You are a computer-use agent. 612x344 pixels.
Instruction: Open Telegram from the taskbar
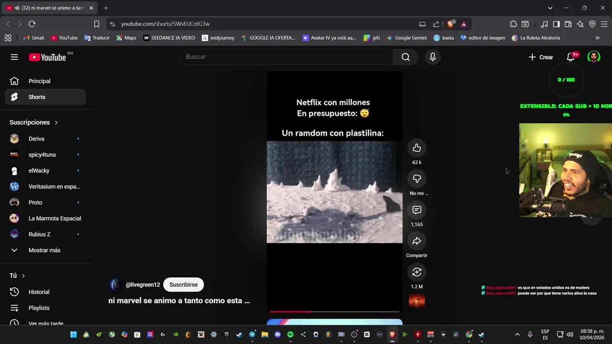[252, 334]
